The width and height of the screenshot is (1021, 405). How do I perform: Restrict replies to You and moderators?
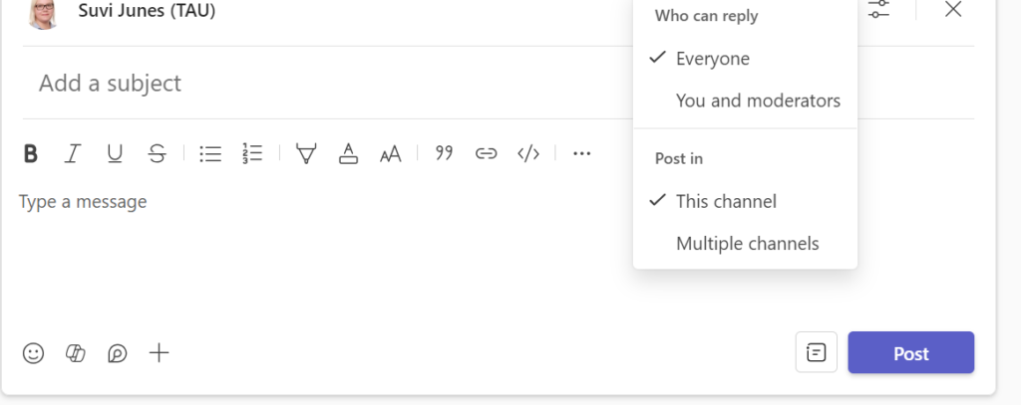pos(758,101)
